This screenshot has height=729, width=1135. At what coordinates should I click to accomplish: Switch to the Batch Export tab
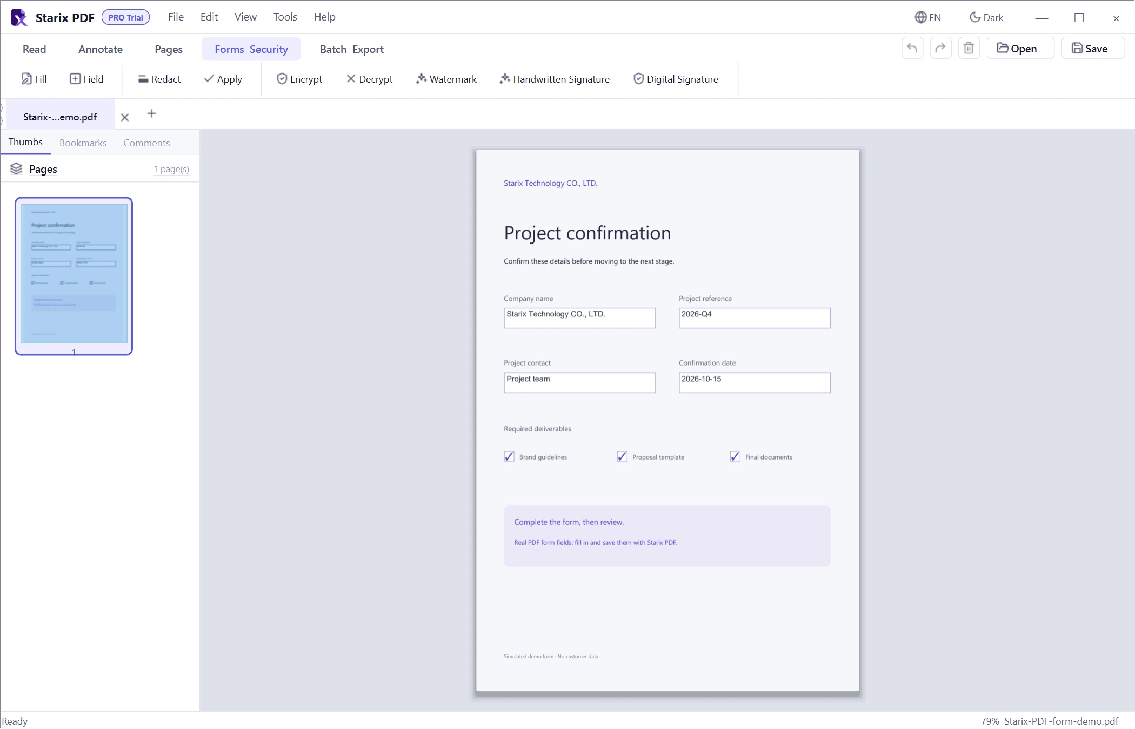pyautogui.click(x=352, y=49)
